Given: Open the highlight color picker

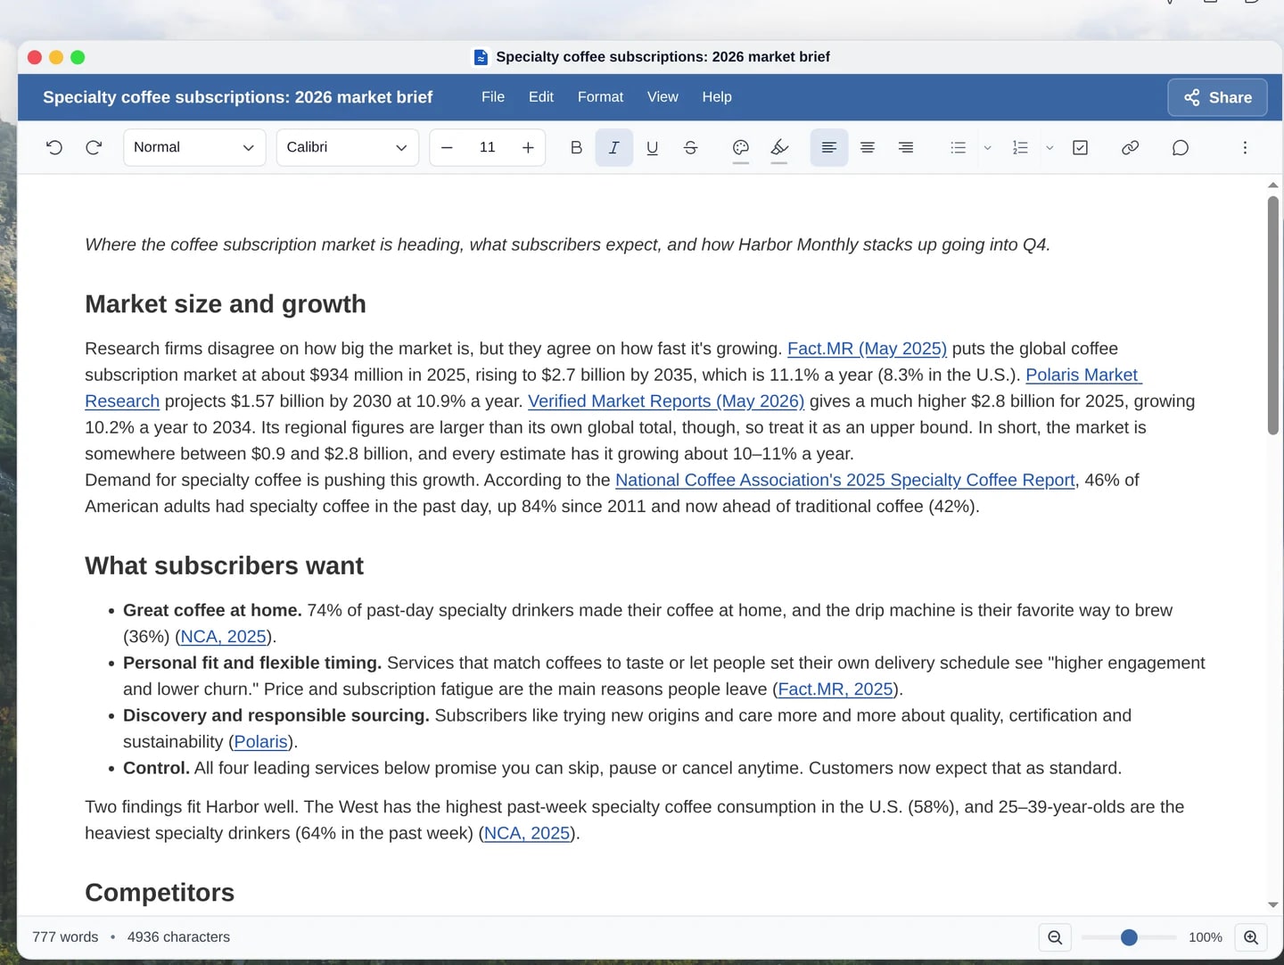Looking at the screenshot, I should click(779, 147).
